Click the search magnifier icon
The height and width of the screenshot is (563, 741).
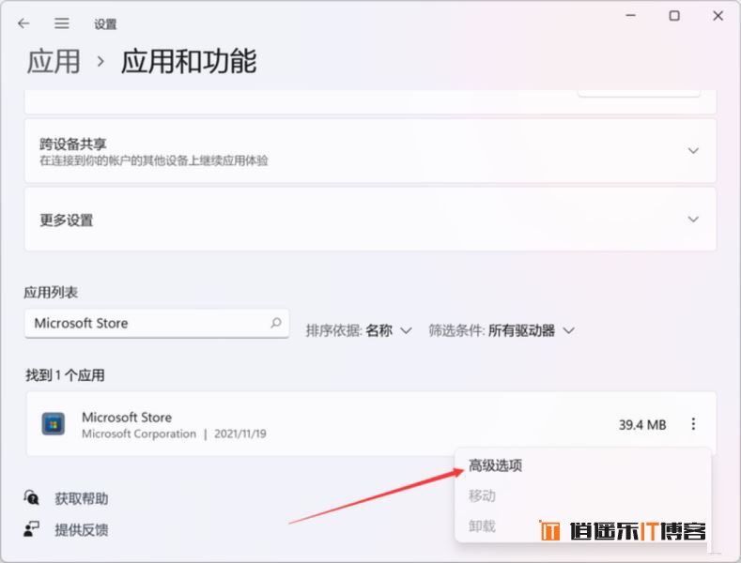click(x=276, y=323)
